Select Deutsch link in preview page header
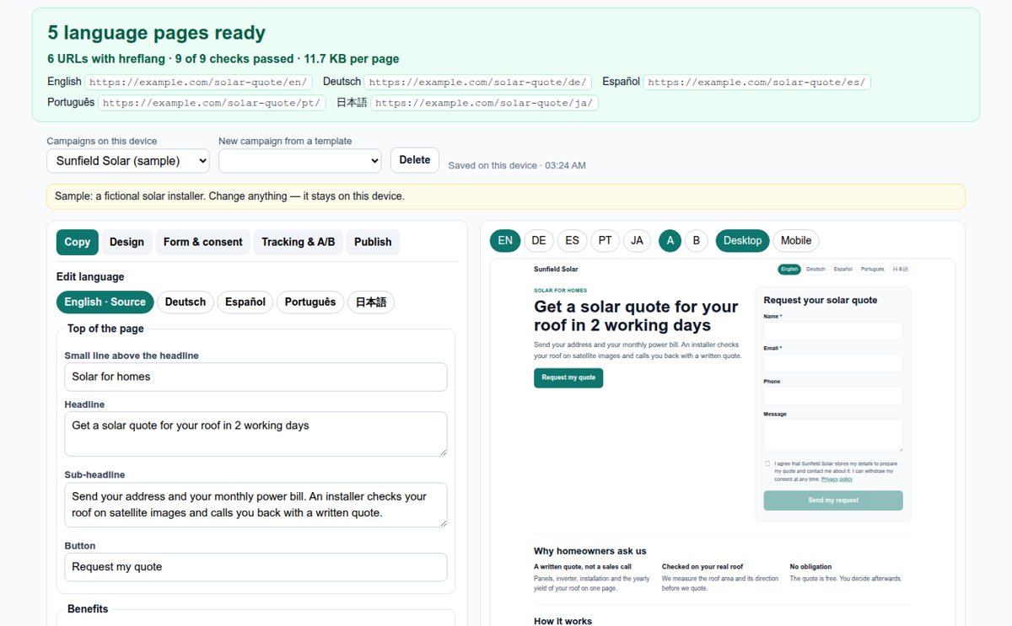 click(x=816, y=270)
